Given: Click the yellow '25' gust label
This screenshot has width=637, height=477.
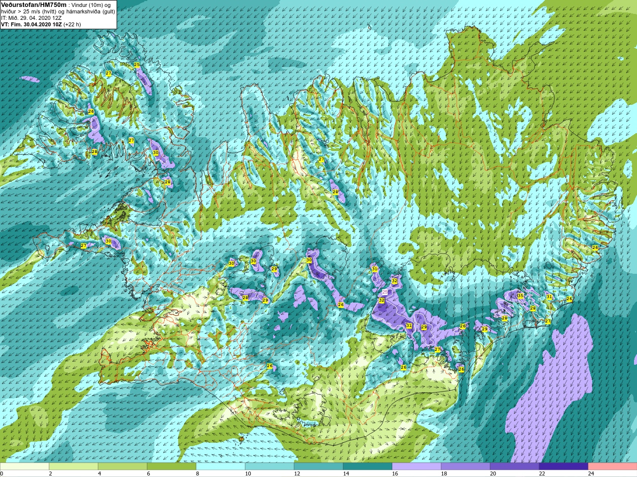Looking at the screenshot, I should tap(137, 65).
